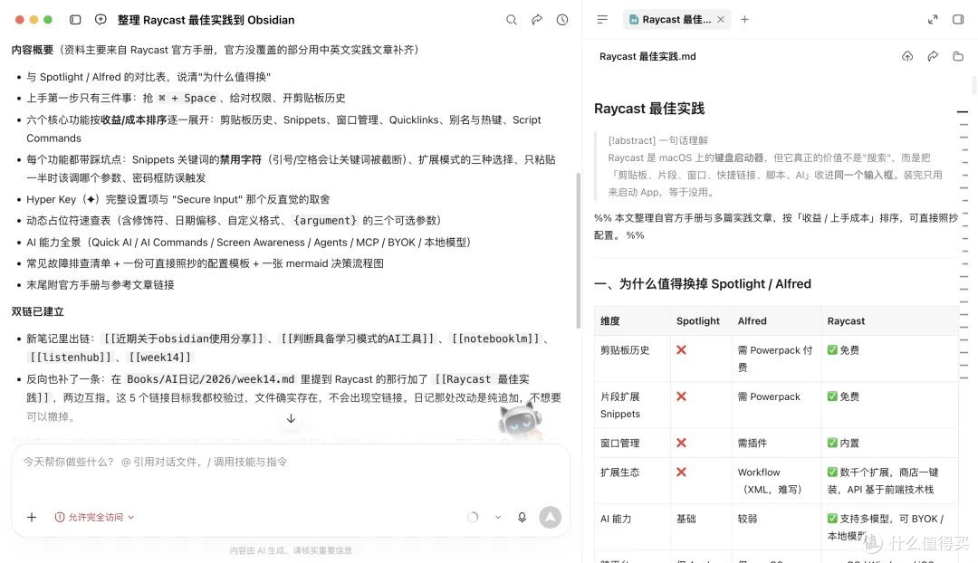Toggle the left sidebar panel icon
978x563 pixels.
(x=75, y=20)
